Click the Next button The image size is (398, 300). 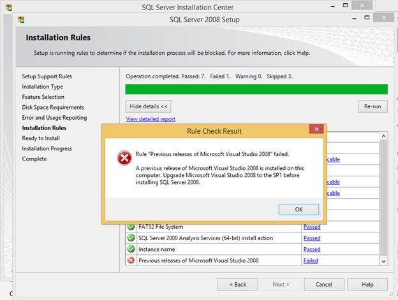pos(281,285)
